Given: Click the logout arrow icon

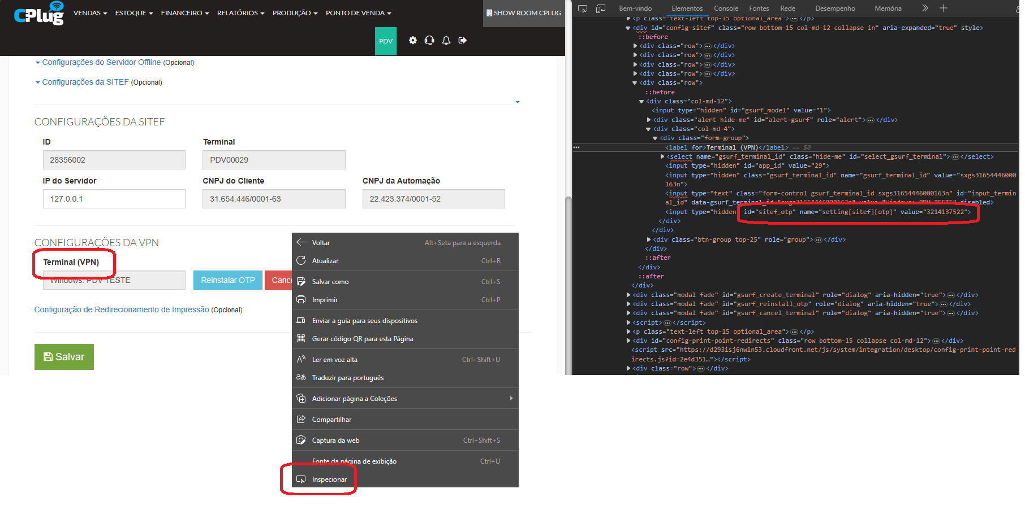Looking at the screenshot, I should pyautogui.click(x=463, y=40).
